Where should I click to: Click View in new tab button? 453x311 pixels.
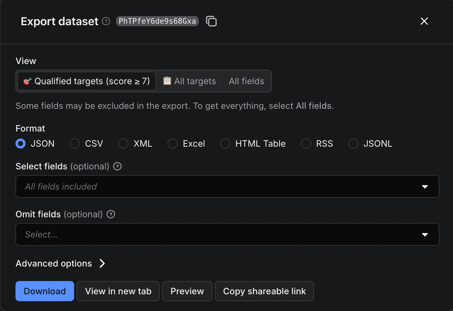point(118,291)
